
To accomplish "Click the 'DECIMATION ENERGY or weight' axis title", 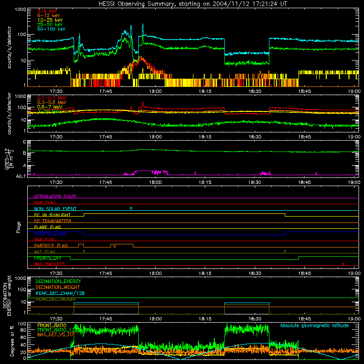I will click(7, 295).
